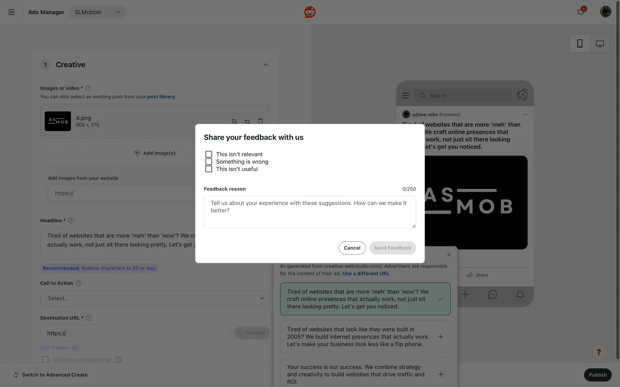Check "Something is wrong" checkbox
620x387 pixels.
coord(209,162)
